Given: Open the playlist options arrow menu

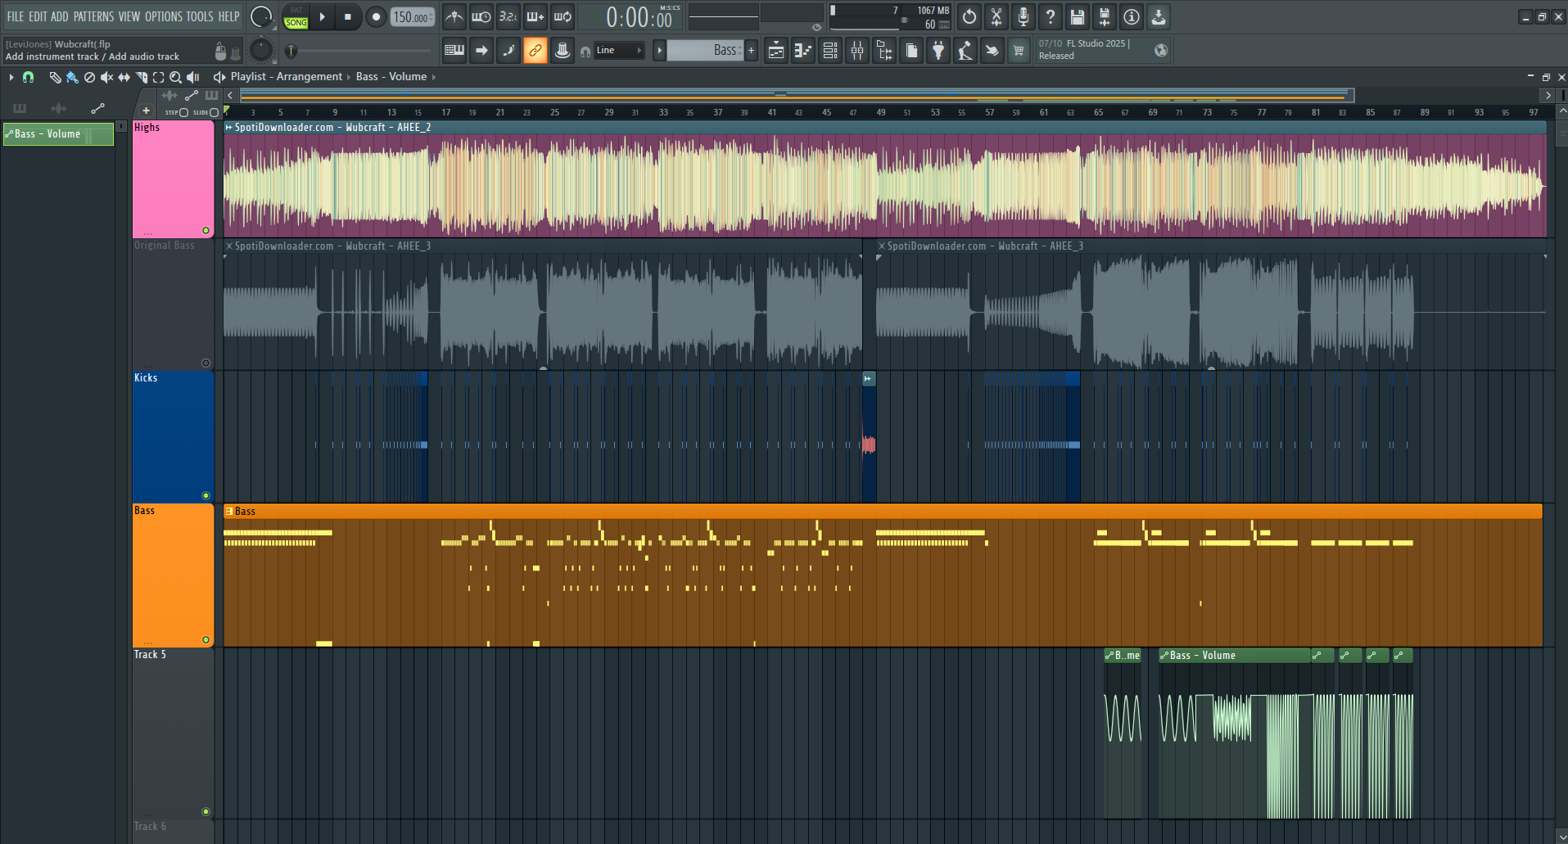Looking at the screenshot, I should (11, 77).
